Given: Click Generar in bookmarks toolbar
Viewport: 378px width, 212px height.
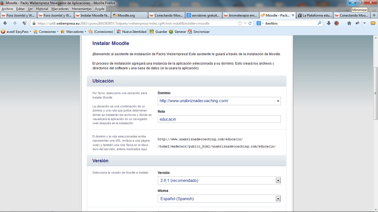Looking at the screenshot, I should click(177, 32).
